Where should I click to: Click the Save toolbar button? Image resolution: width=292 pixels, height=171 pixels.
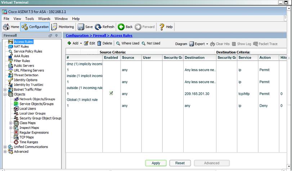[x=85, y=27]
